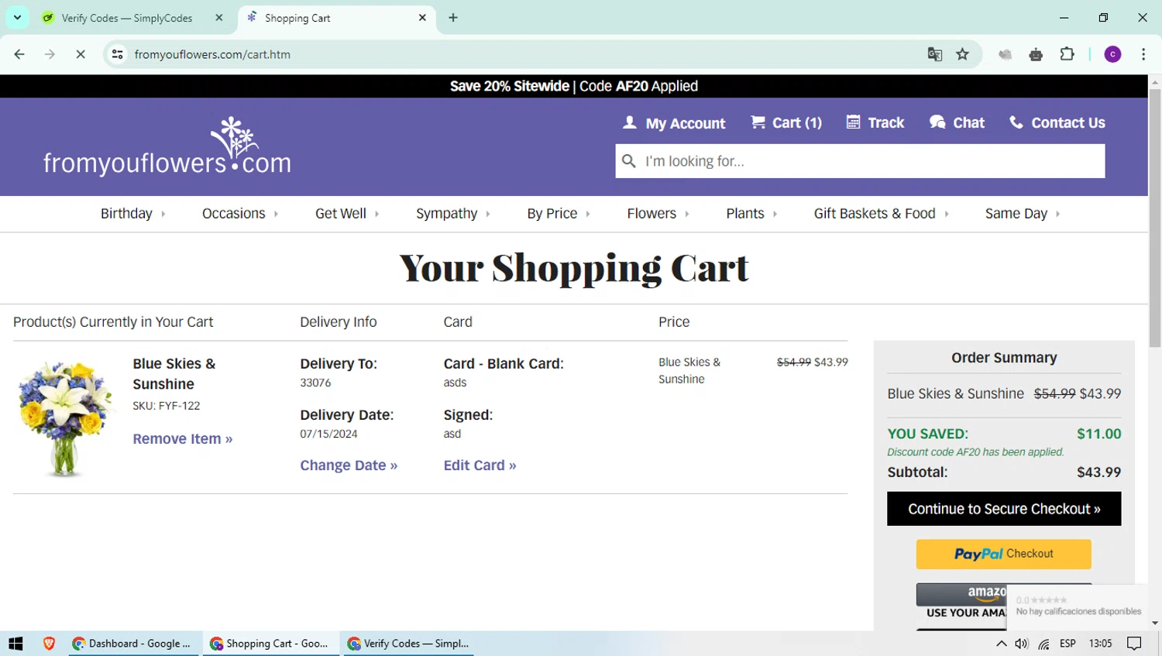The width and height of the screenshot is (1162, 656).
Task: Click the SKU: FYF-122 text
Action: pos(167,406)
